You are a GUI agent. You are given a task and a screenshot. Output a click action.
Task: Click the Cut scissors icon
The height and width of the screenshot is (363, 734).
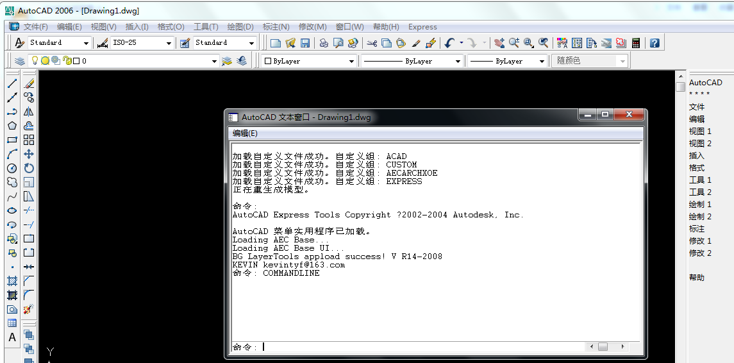pos(372,43)
